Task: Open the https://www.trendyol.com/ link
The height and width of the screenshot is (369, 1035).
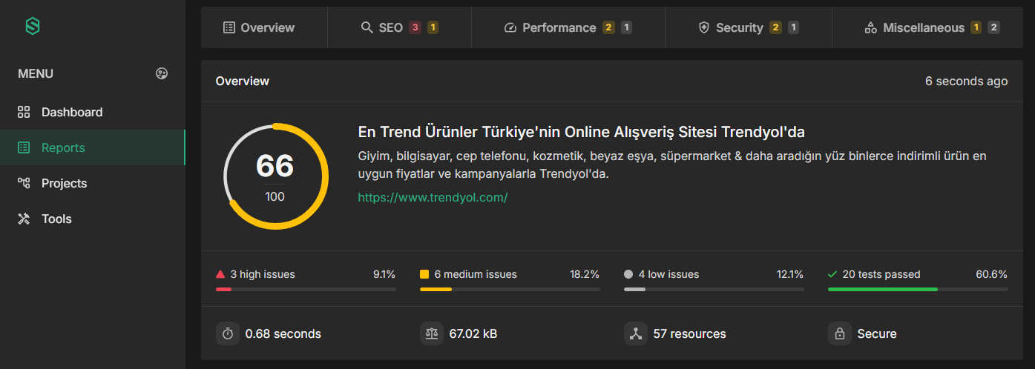Action: pos(433,197)
